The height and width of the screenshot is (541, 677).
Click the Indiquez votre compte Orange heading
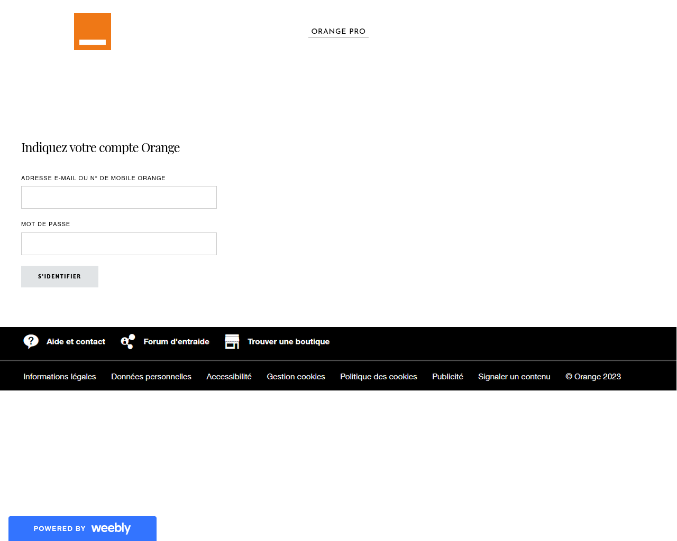coord(100,147)
